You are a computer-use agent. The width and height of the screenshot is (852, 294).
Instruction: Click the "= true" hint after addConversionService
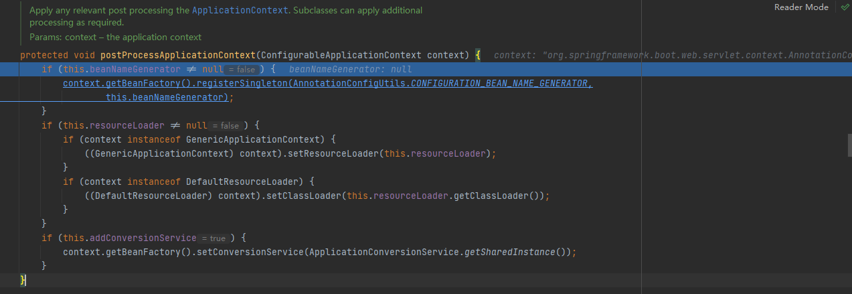click(x=214, y=238)
